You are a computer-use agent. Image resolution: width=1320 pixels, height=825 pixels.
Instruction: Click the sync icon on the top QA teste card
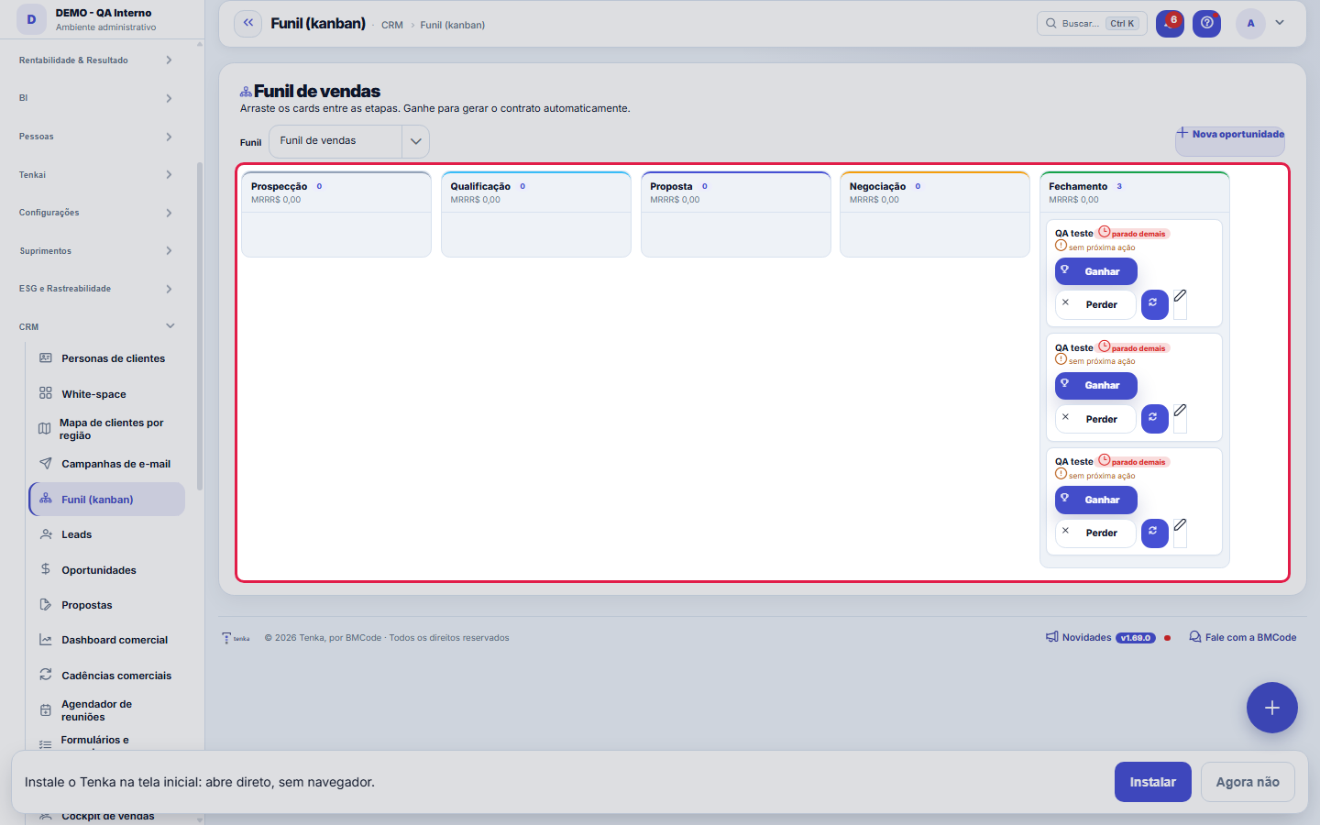coord(1154,303)
